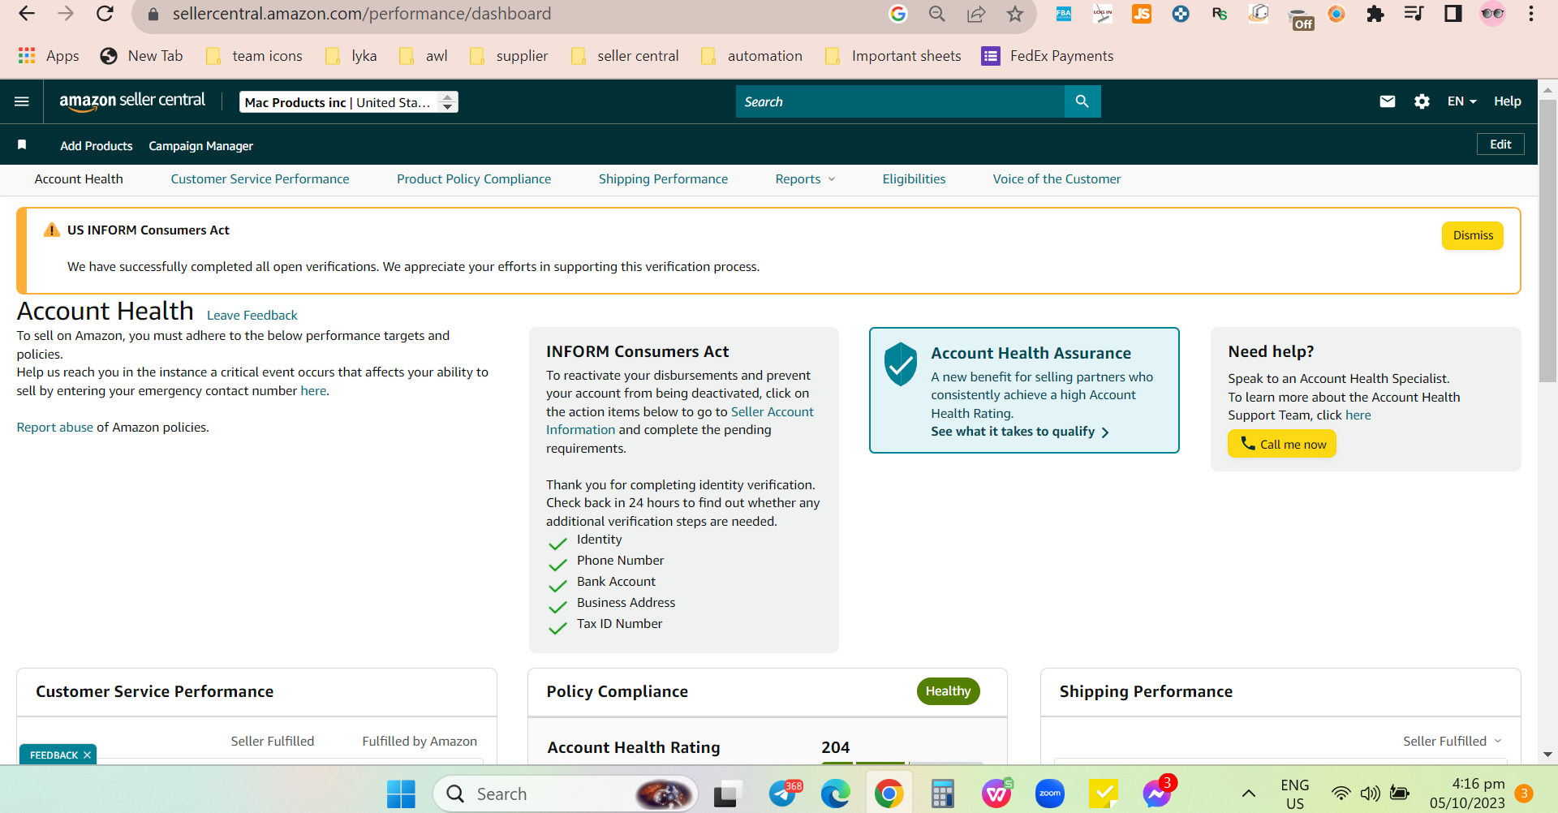Open the Seller Central hamburger menu
The width and height of the screenshot is (1558, 813).
point(22,101)
